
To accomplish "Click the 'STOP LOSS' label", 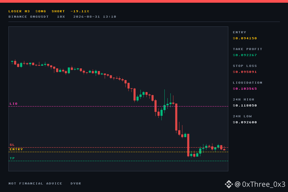I will pyautogui.click(x=245, y=66).
